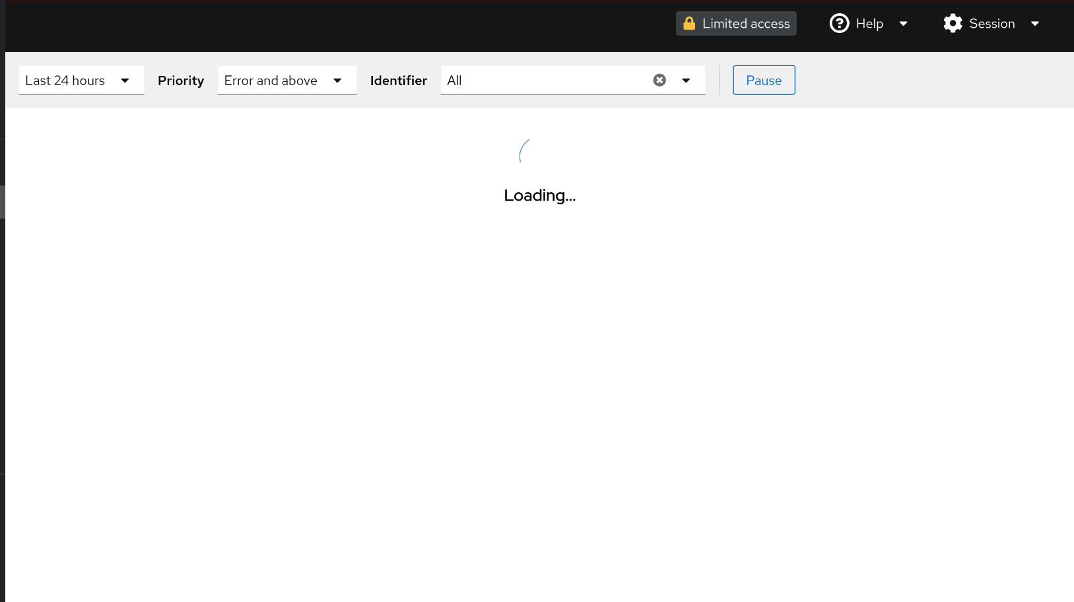
Task: Expand the Session dropdown arrow
Action: pyautogui.click(x=1035, y=24)
